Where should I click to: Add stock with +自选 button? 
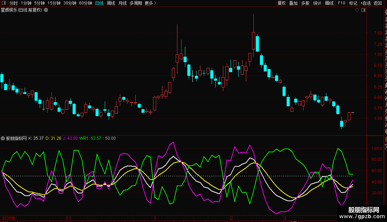365,3
